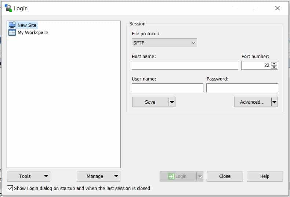The width and height of the screenshot is (290, 197).
Task: Click the WinSCP icon in the title bar
Action: point(8,8)
